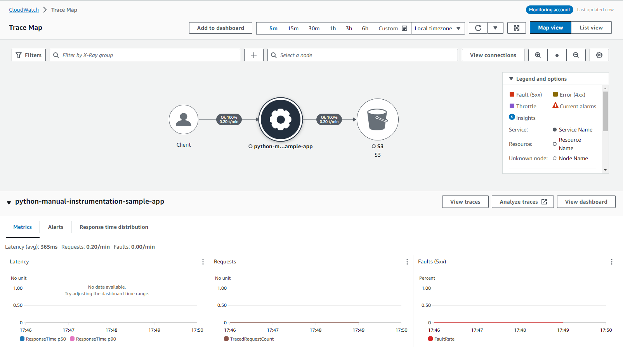Click the app to S3 edge label
Image resolution: width=623 pixels, height=353 pixels.
(329, 119)
